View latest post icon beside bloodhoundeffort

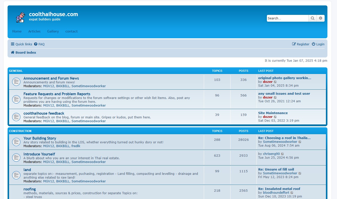click(292, 193)
